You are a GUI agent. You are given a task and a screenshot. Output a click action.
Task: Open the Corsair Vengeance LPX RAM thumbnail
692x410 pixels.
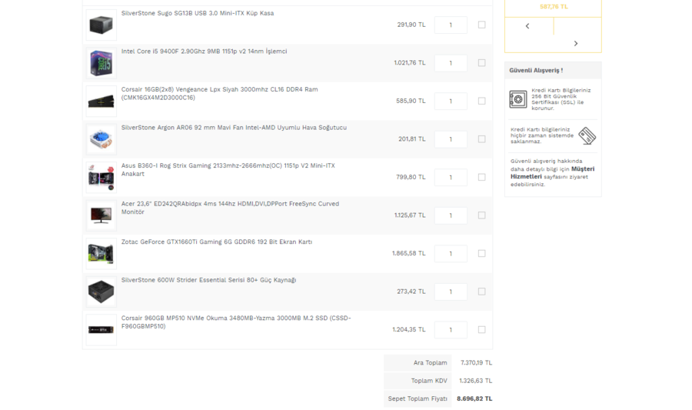point(101,101)
